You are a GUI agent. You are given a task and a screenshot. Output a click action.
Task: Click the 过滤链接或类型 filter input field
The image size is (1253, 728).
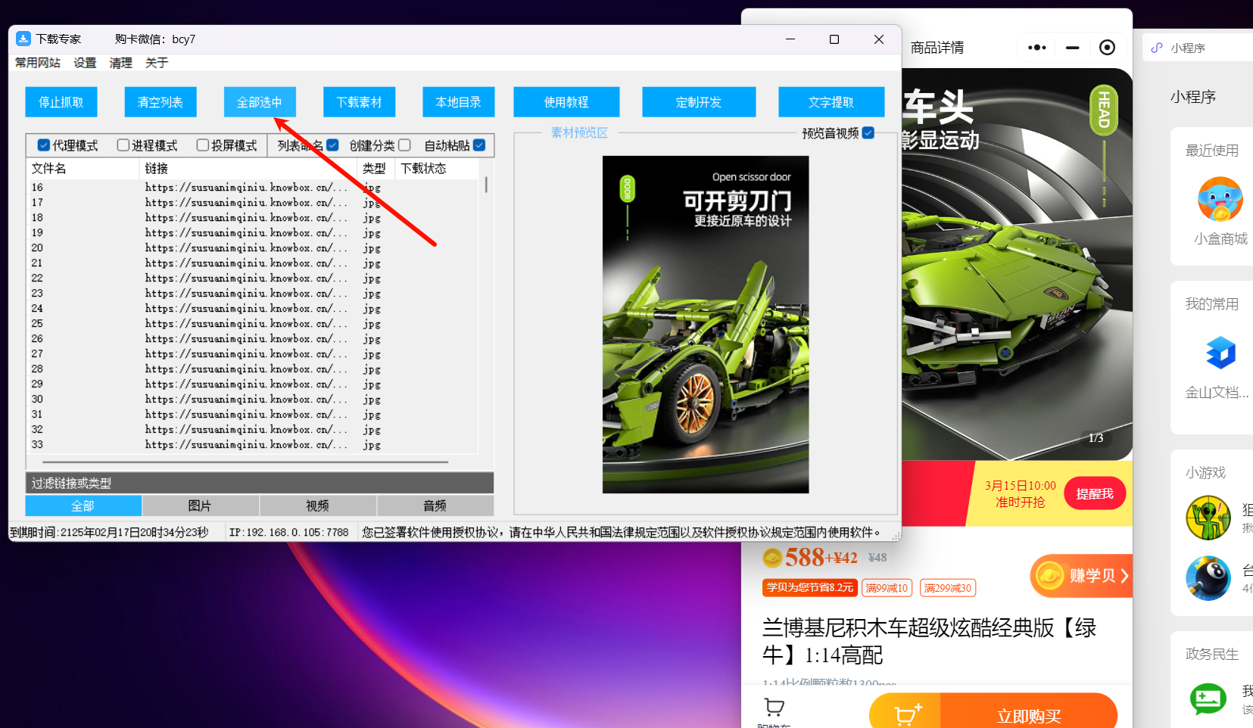point(260,483)
